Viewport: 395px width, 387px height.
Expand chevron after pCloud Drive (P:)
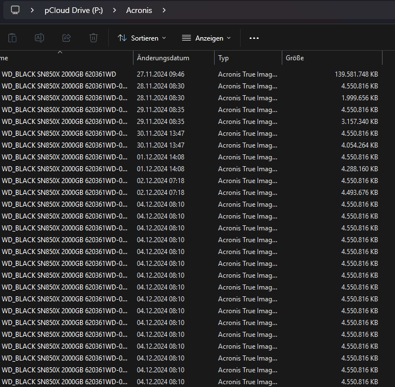pyautogui.click(x=114, y=10)
